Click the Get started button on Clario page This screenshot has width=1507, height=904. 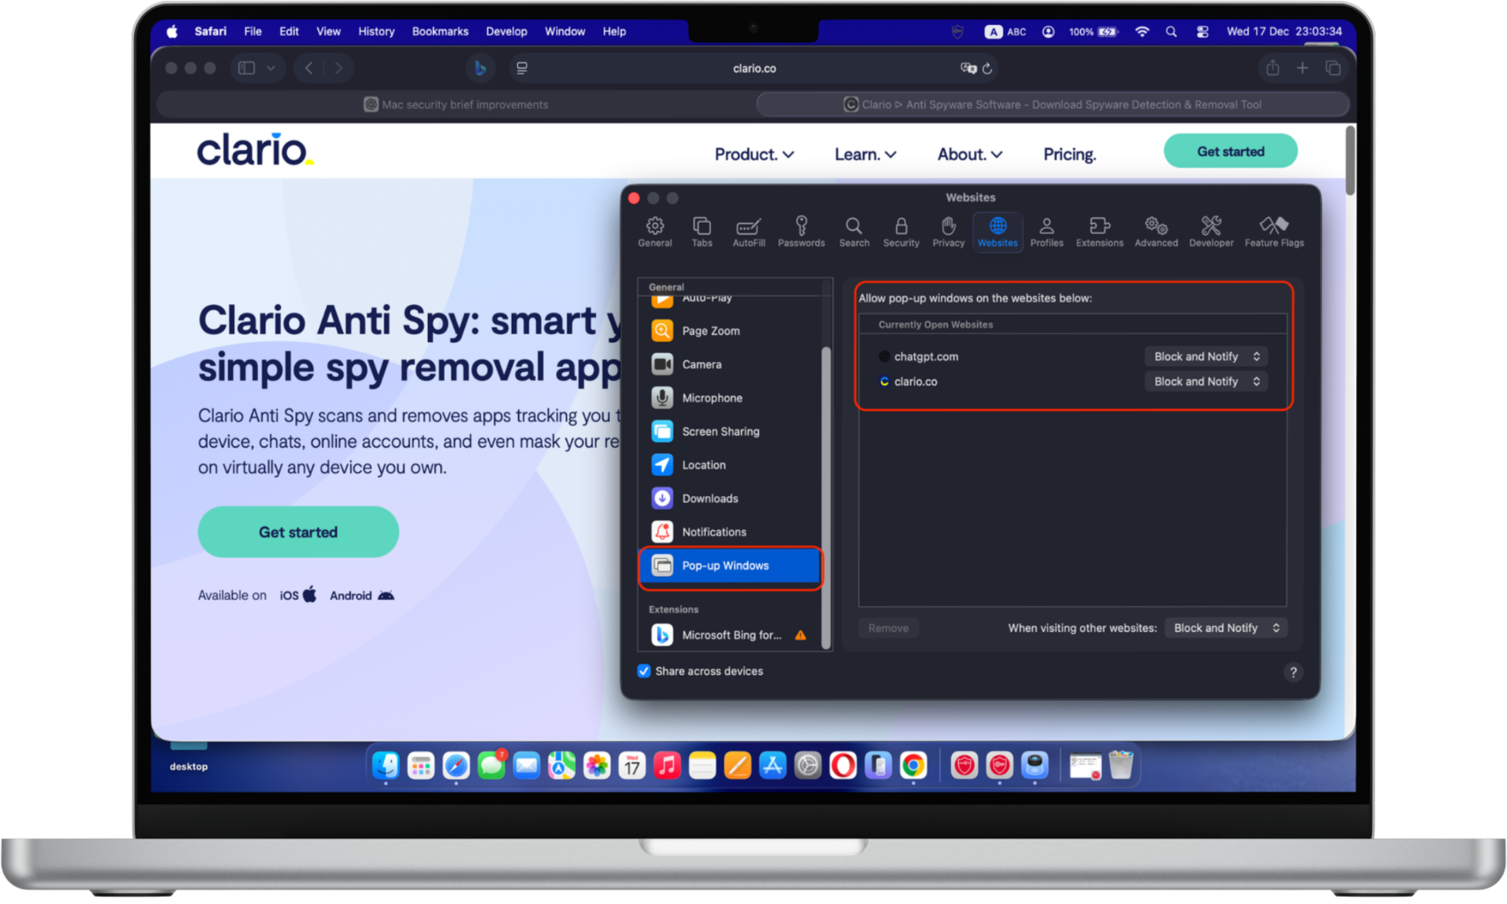click(x=298, y=531)
